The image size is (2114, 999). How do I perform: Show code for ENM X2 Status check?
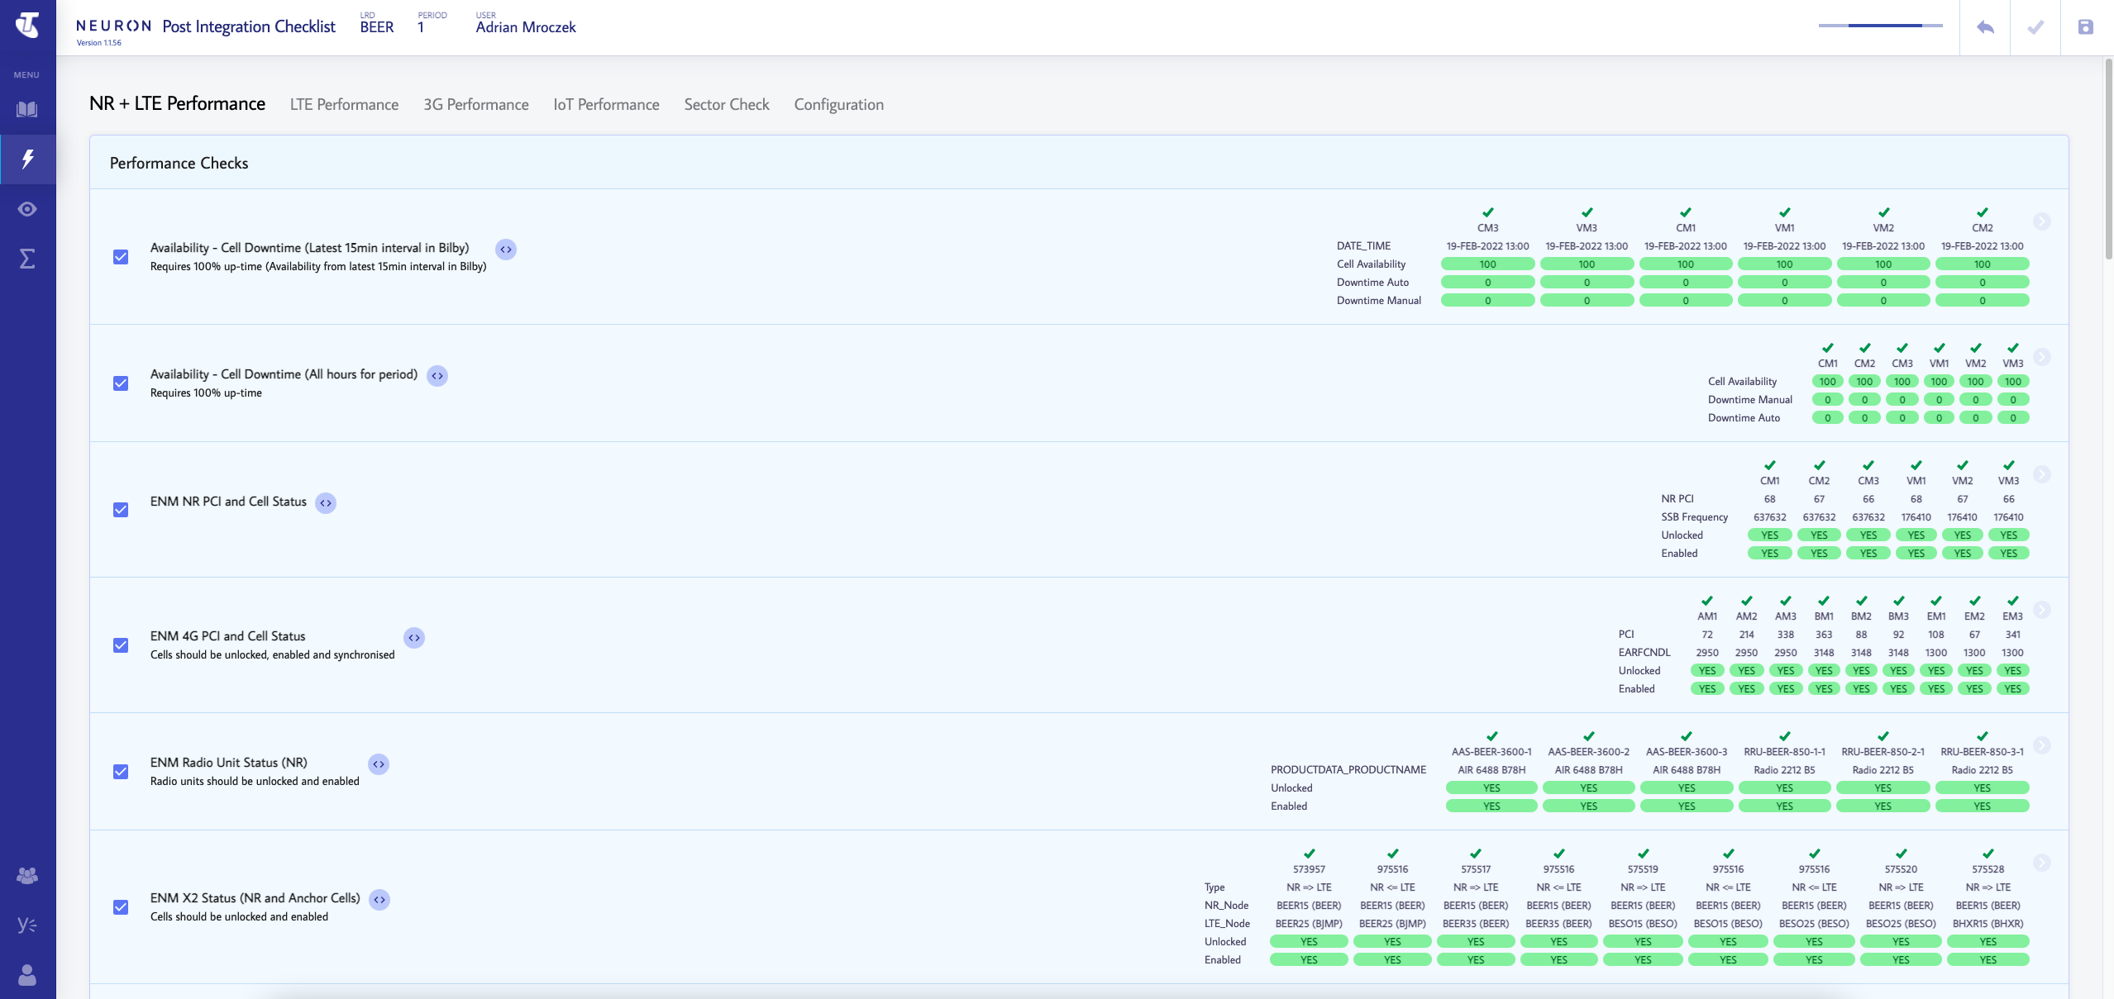point(379,900)
